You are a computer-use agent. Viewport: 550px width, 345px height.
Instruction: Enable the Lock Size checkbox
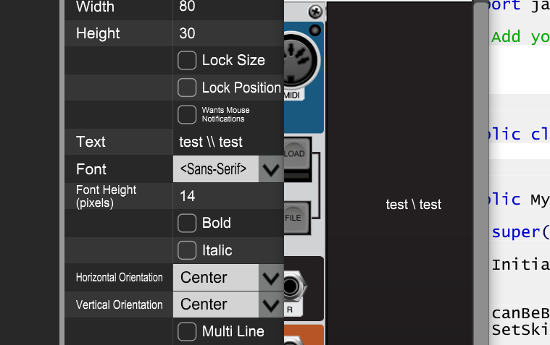[x=187, y=60]
